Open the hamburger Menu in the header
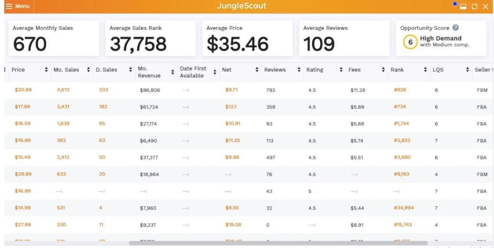This screenshot has width=494, height=248. coord(18,6)
